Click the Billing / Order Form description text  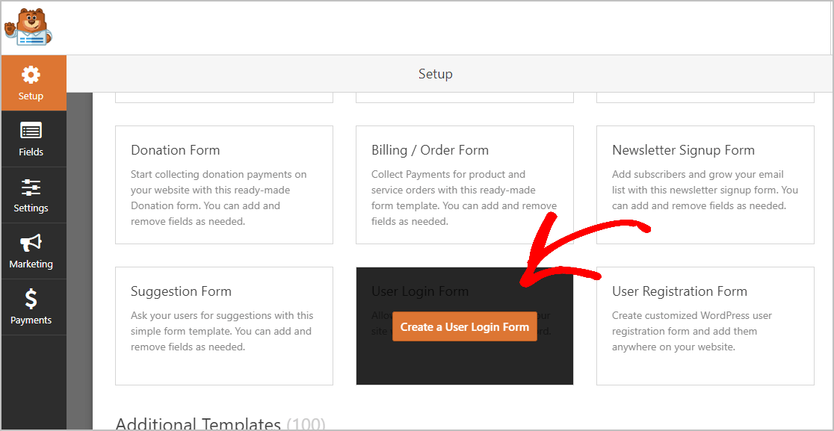(464, 198)
